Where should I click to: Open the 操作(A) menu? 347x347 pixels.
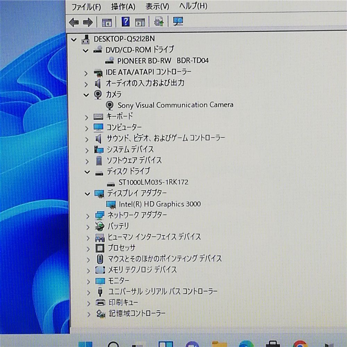coord(123,7)
